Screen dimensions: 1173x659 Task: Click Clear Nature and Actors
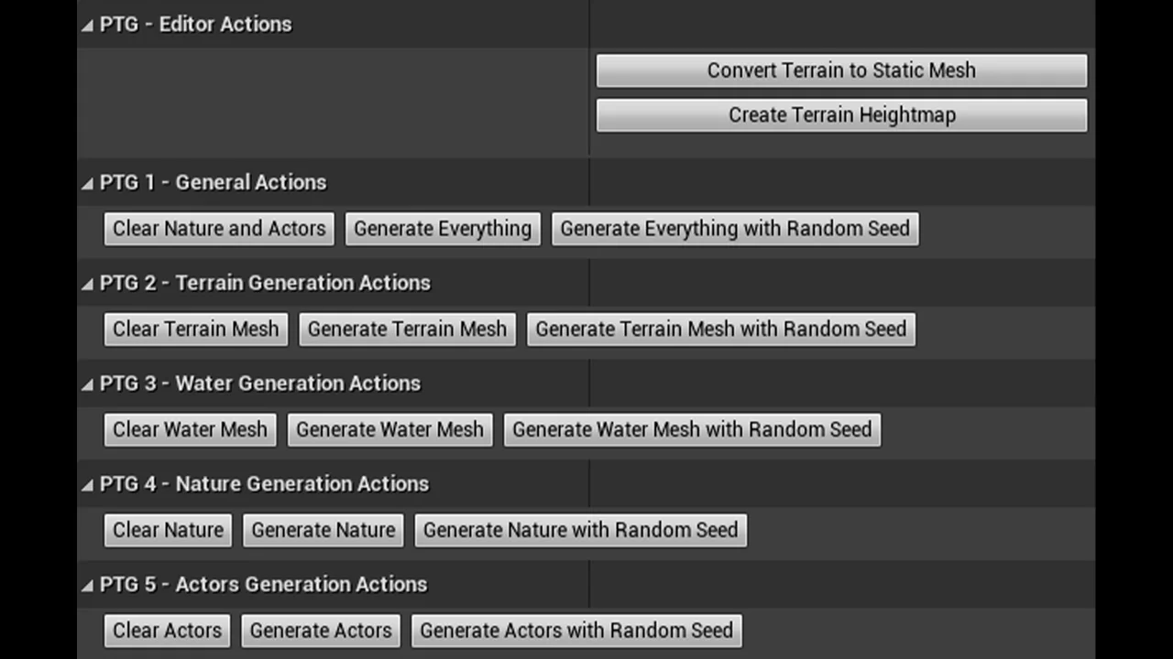tap(219, 229)
